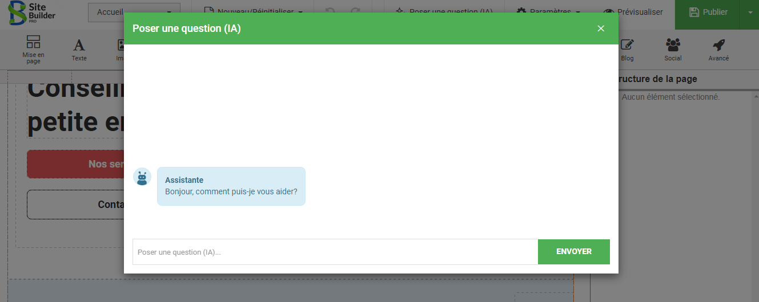Click the assistant greeting message bubble

tap(231, 186)
